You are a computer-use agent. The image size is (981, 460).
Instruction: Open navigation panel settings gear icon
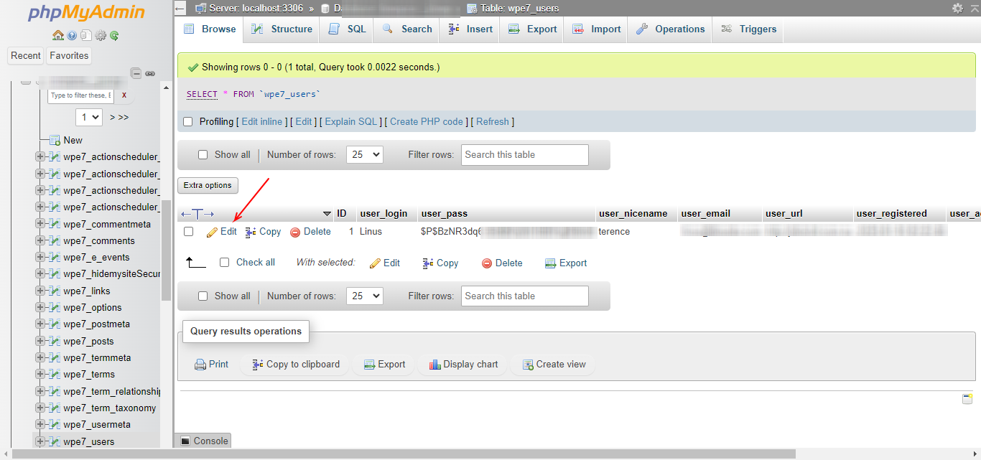point(101,35)
